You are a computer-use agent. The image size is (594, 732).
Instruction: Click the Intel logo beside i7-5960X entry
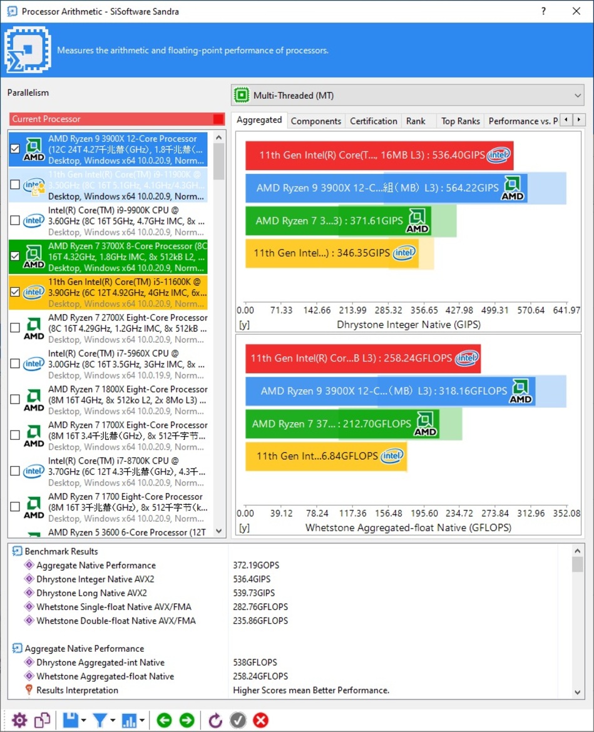pyautogui.click(x=34, y=363)
